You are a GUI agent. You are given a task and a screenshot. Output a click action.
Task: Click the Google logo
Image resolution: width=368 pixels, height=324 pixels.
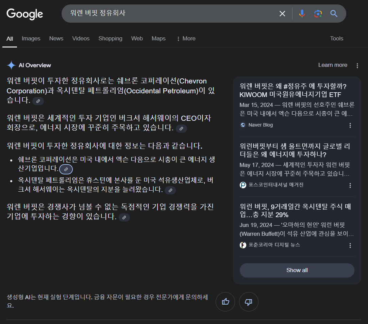(24, 14)
